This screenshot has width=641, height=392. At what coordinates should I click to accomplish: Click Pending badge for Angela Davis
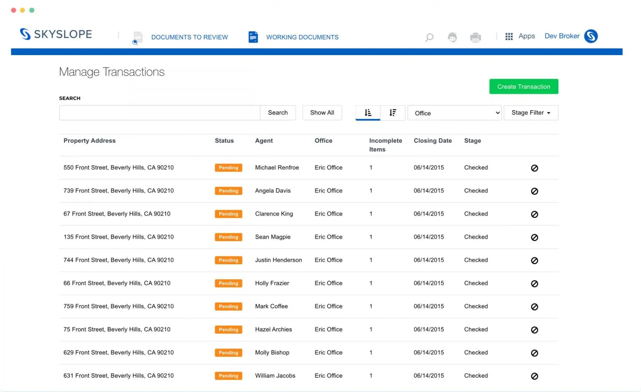(x=228, y=191)
